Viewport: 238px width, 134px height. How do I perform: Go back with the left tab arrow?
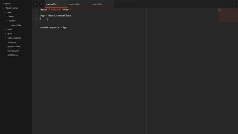pos(35,4)
